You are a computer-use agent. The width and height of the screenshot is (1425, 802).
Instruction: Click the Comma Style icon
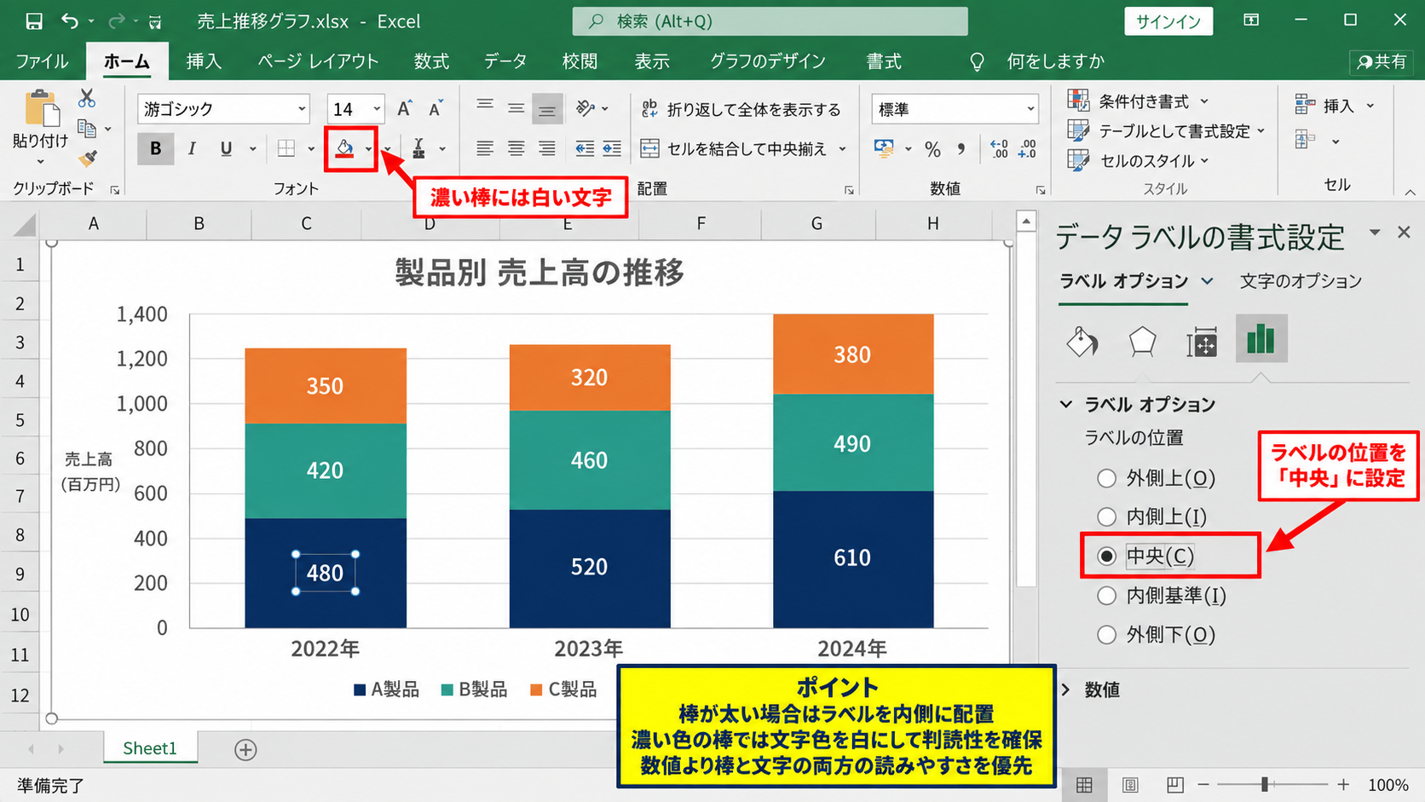(x=961, y=150)
